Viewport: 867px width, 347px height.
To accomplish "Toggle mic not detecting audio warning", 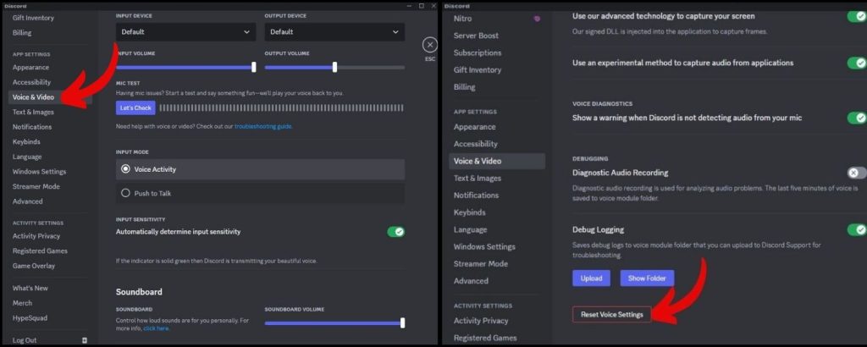I will coord(857,118).
